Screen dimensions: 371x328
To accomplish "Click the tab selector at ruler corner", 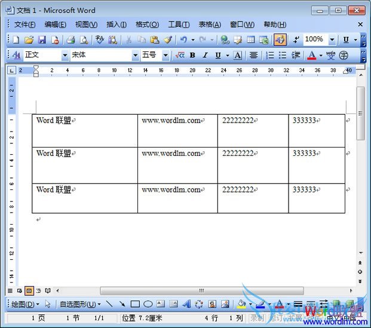I will [x=11, y=70].
